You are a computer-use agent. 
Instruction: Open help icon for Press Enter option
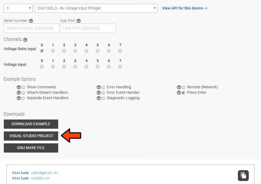179,93
